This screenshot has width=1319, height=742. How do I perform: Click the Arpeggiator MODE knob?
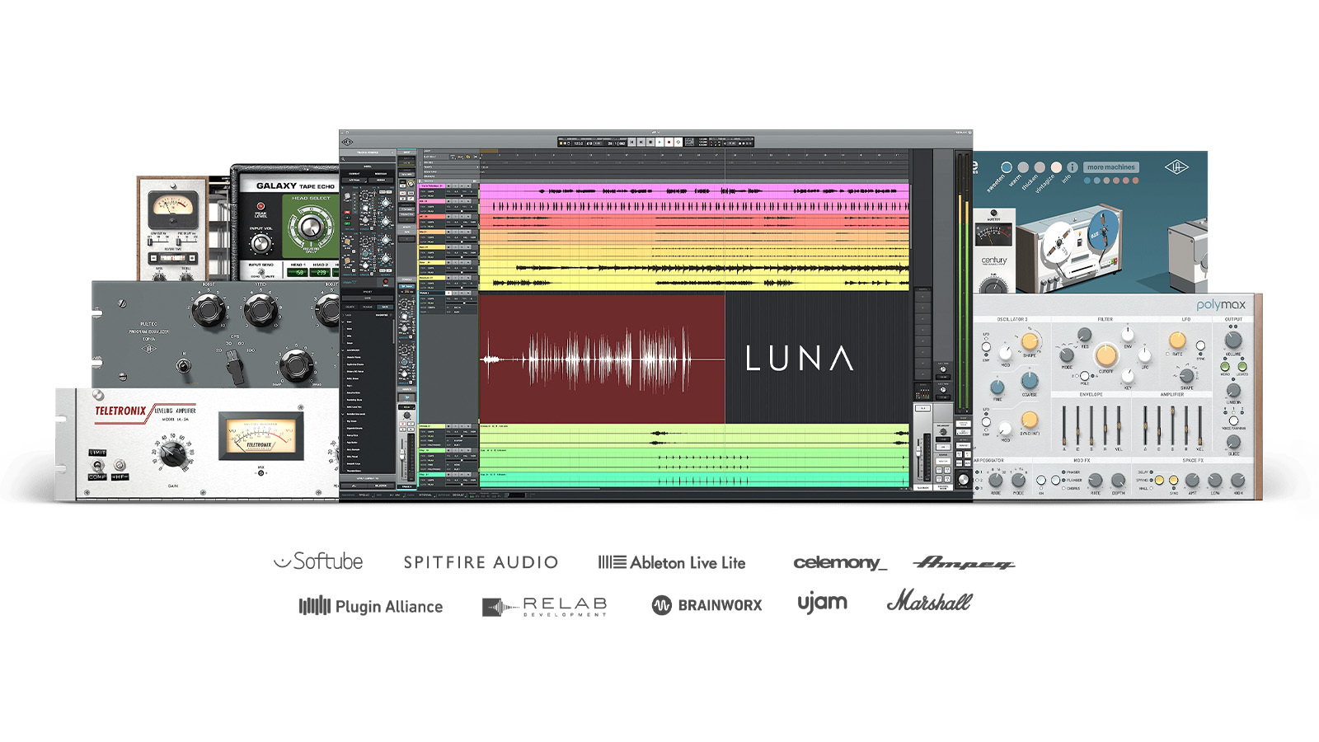pos(1018,480)
